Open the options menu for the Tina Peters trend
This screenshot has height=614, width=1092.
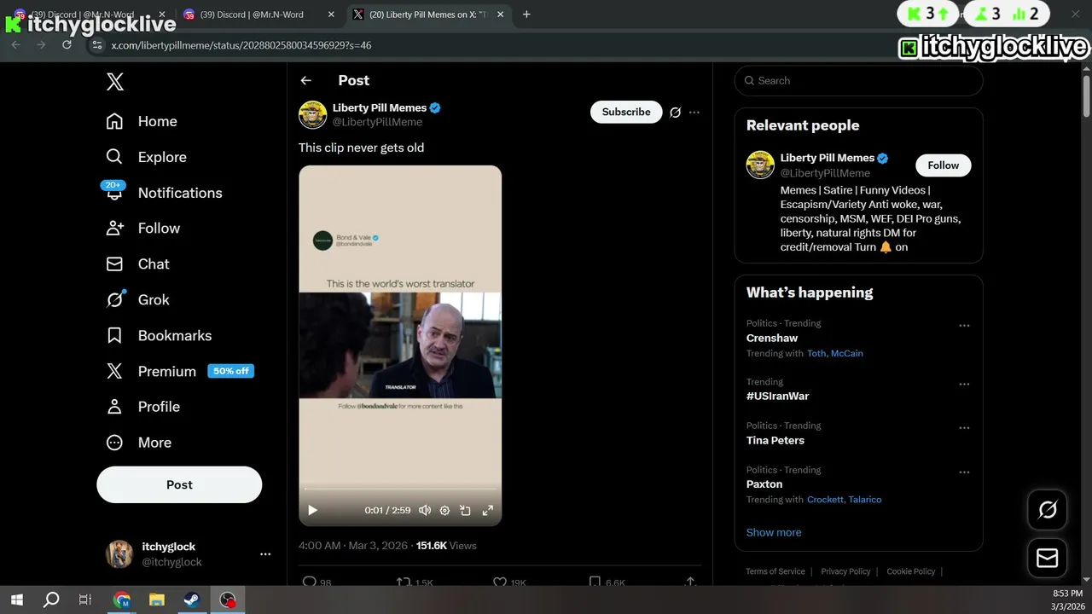pos(964,428)
